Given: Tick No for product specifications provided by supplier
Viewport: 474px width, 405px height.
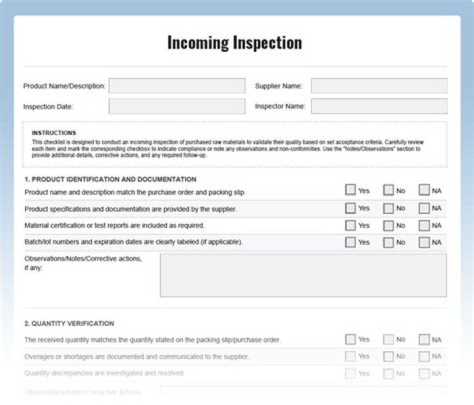Looking at the screenshot, I should click(388, 208).
